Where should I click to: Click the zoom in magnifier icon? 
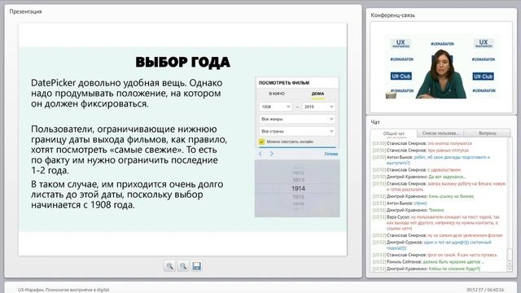point(170,266)
